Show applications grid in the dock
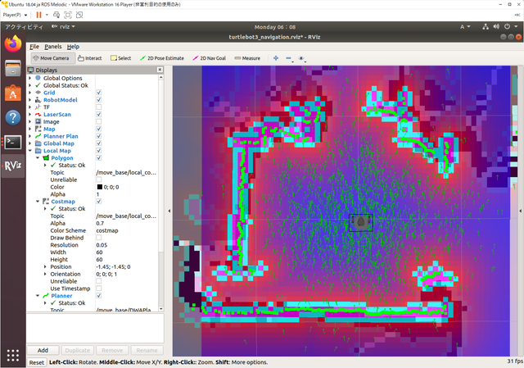Image resolution: width=524 pixels, height=368 pixels. click(x=13, y=355)
